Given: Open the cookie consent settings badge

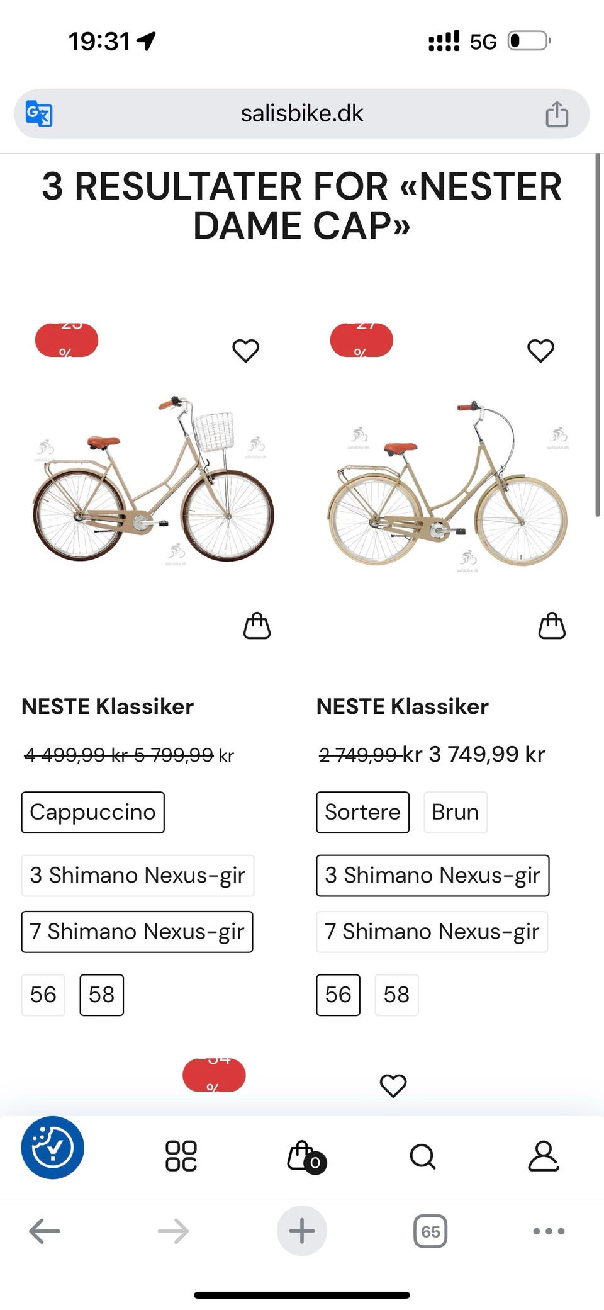Looking at the screenshot, I should [x=52, y=1147].
